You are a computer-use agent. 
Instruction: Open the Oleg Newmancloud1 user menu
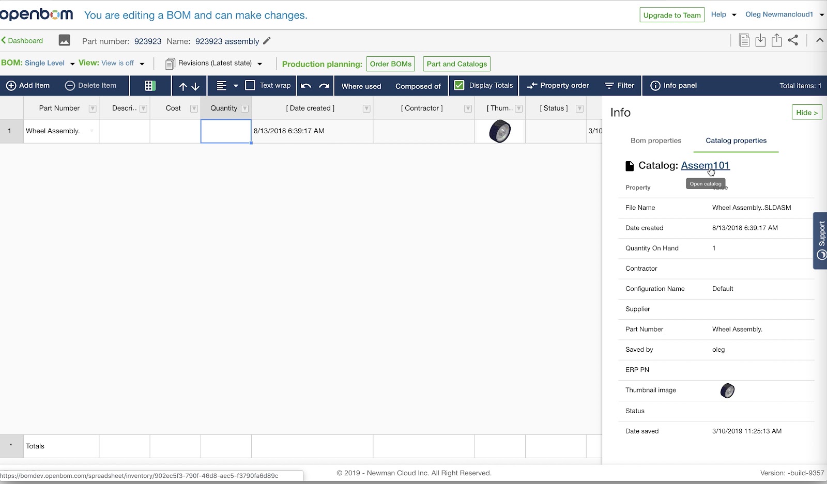(785, 14)
